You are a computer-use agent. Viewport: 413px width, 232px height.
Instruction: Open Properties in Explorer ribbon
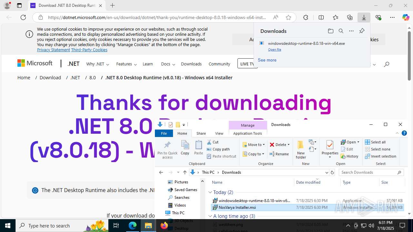[x=330, y=149]
